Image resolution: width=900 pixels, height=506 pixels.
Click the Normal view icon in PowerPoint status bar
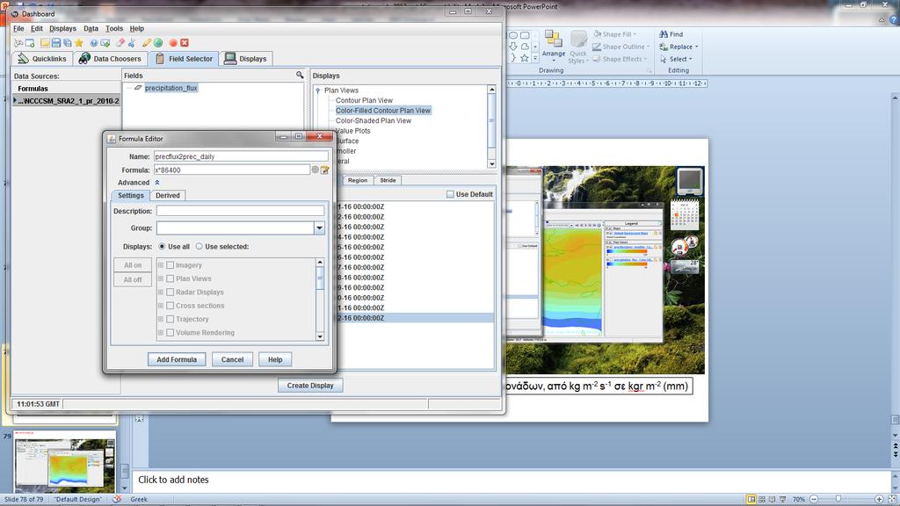(751, 500)
